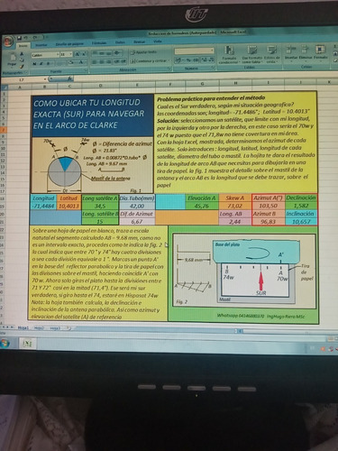Screen dimensions: 338x451
Task: Save the workbook from quick access toolbar
Action: (19, 38)
